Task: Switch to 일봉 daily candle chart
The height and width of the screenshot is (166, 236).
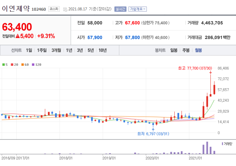Action: click(174, 50)
